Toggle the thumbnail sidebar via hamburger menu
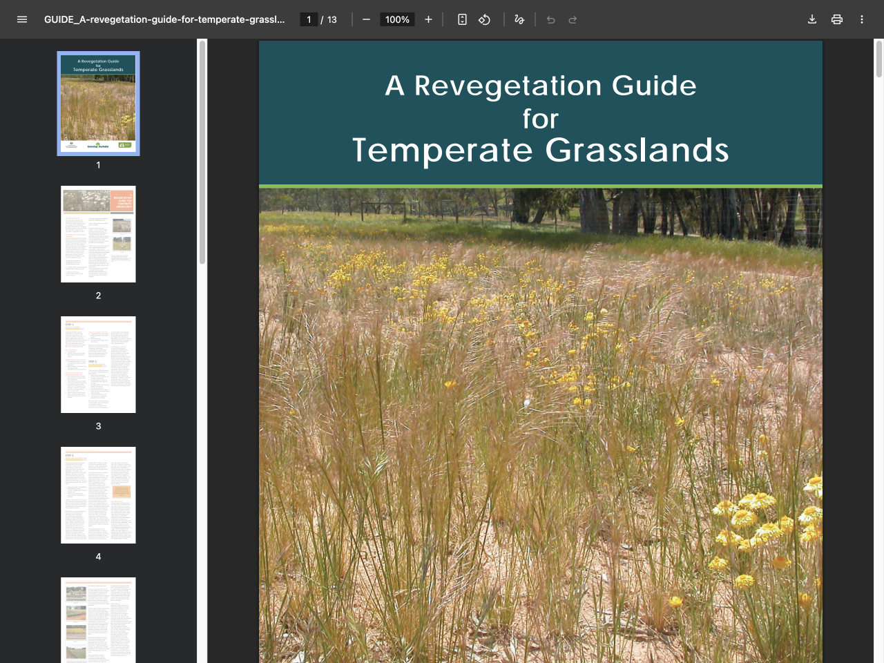The image size is (884, 663). (x=22, y=19)
